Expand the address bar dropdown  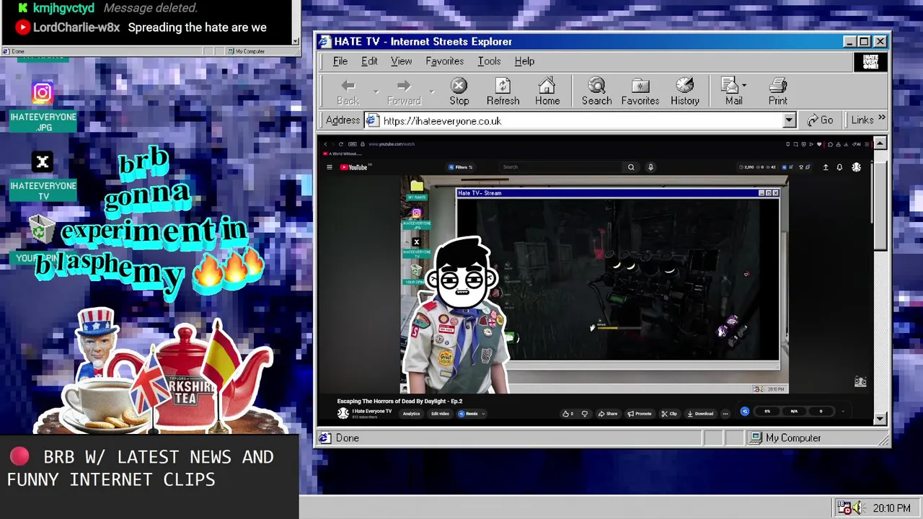pyautogui.click(x=789, y=120)
